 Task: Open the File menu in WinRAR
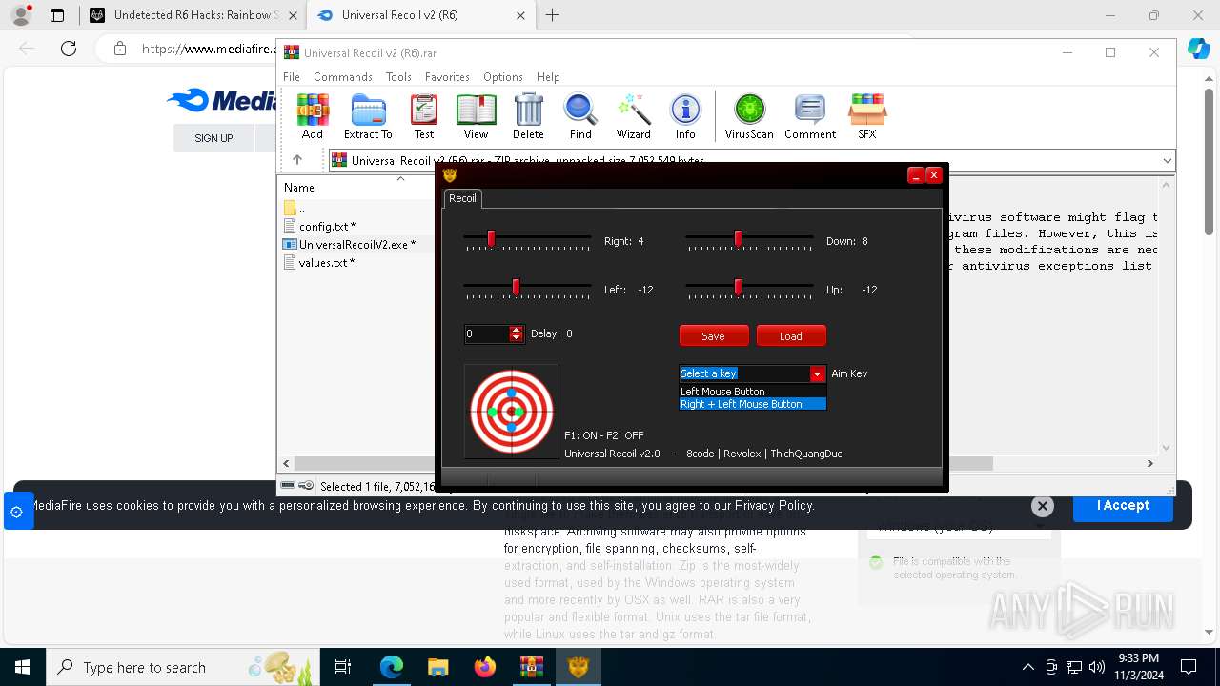292,77
